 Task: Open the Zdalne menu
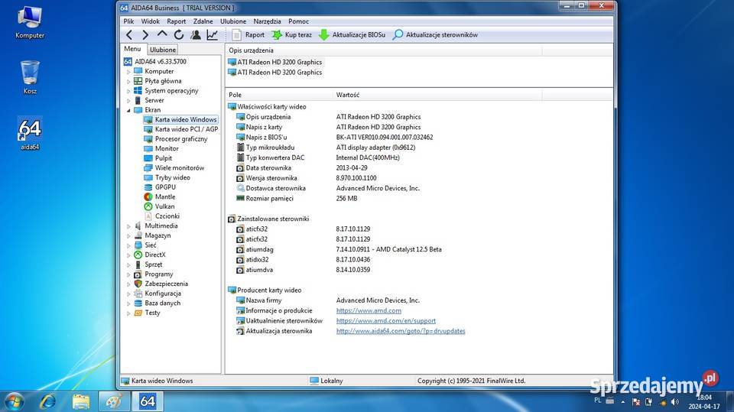coord(203,21)
